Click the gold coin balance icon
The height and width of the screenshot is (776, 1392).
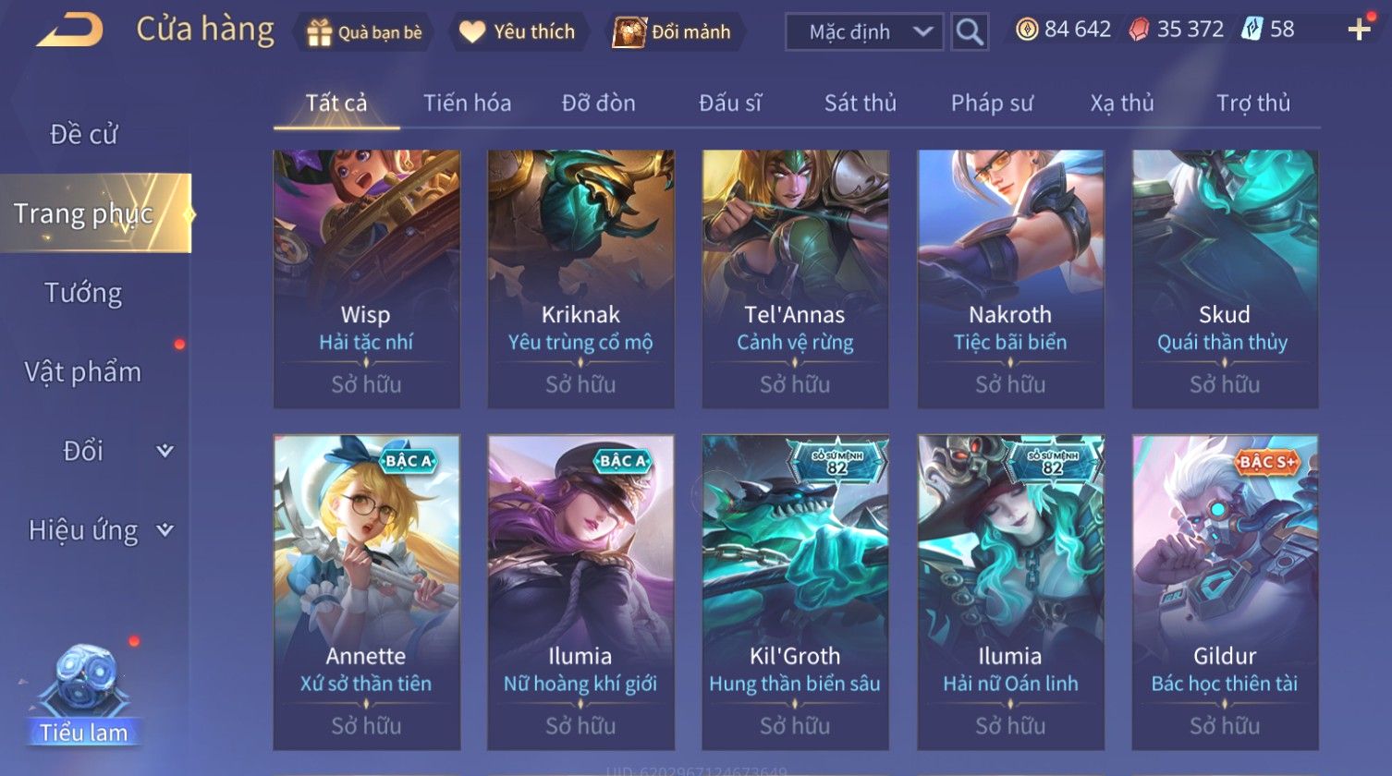[1027, 30]
